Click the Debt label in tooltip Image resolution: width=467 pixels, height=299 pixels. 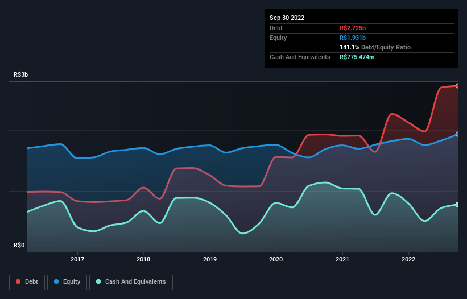click(x=276, y=28)
